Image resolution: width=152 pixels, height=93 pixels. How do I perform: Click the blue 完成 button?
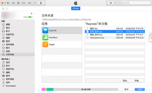[140, 89]
